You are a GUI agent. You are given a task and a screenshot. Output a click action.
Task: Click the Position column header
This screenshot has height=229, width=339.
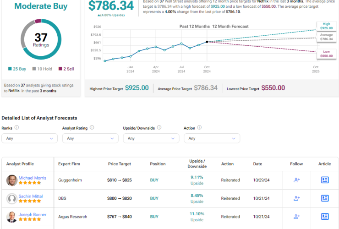click(x=158, y=164)
